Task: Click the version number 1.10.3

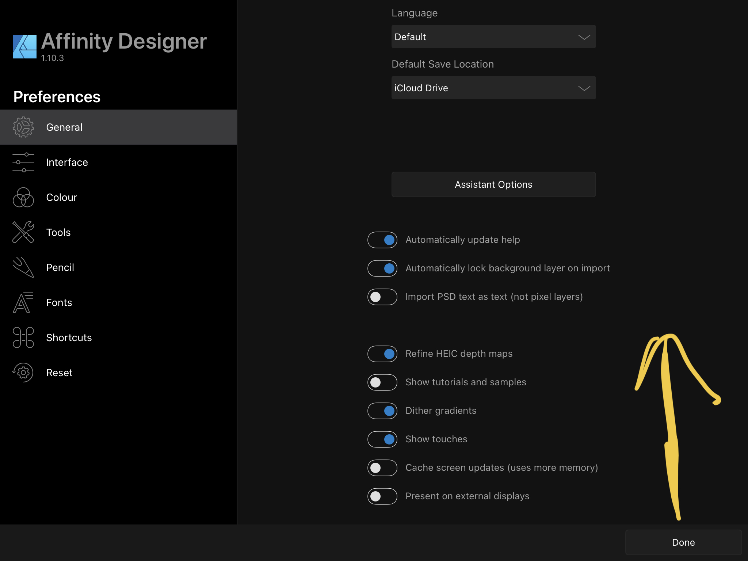Action: tap(52, 58)
